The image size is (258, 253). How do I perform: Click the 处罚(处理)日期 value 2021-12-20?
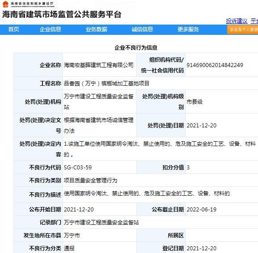coord(202,126)
